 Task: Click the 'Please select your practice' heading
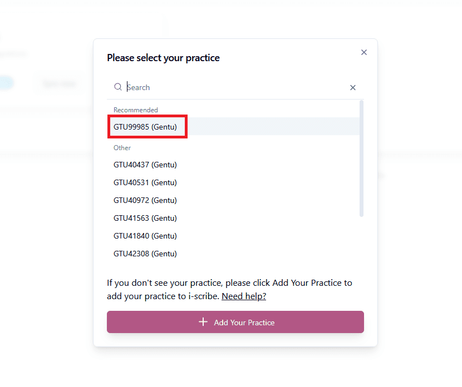coord(163,58)
